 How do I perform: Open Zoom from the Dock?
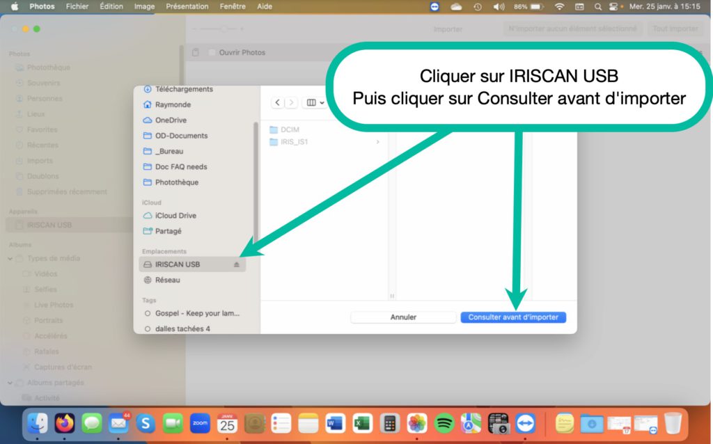click(201, 422)
